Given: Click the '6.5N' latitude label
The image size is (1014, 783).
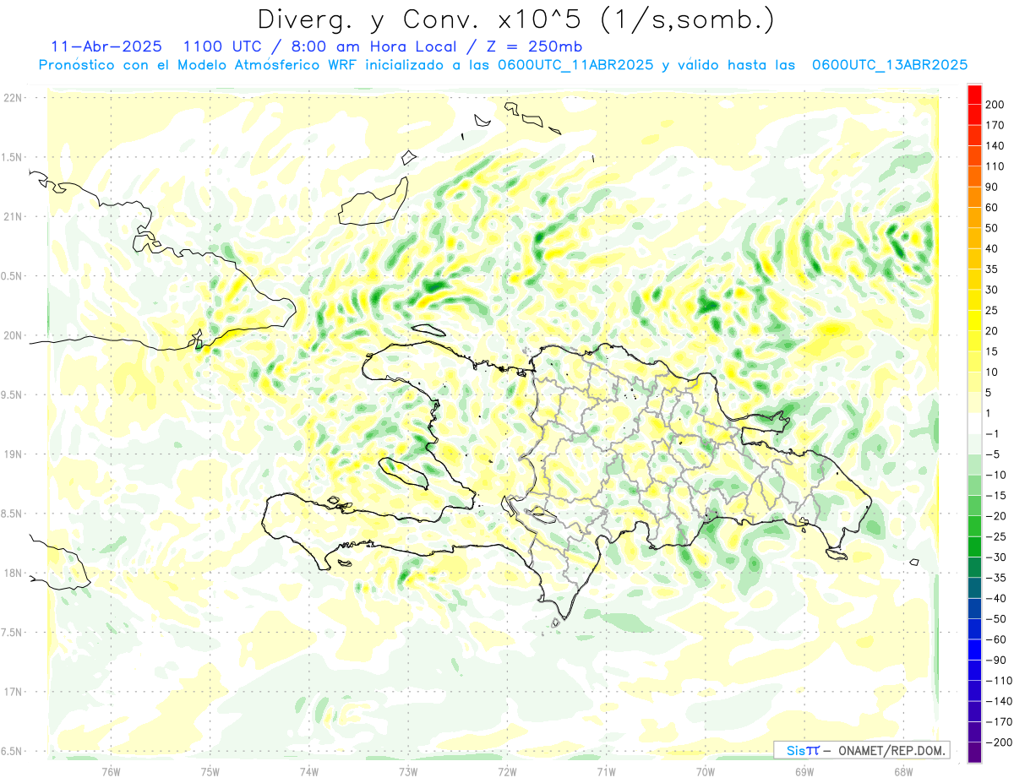Looking at the screenshot, I should 13,751.
